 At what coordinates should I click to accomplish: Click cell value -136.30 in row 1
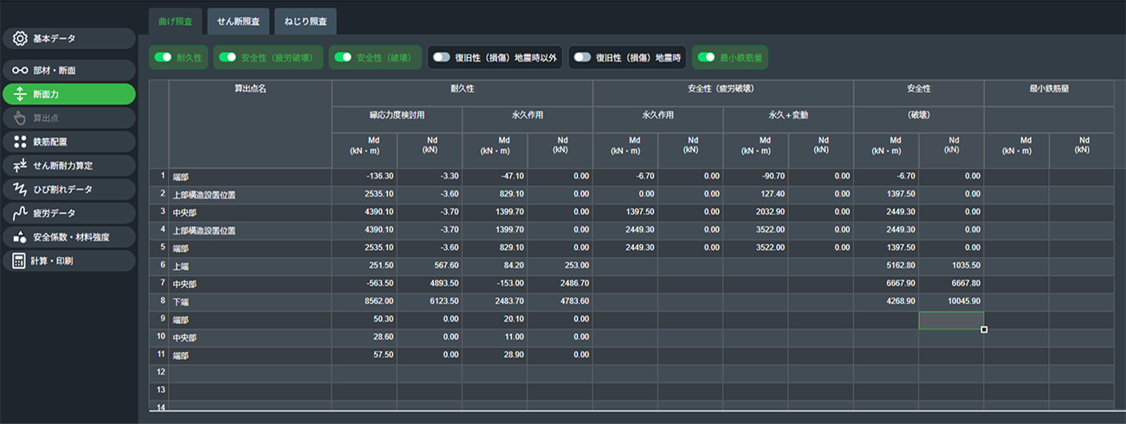click(x=365, y=177)
